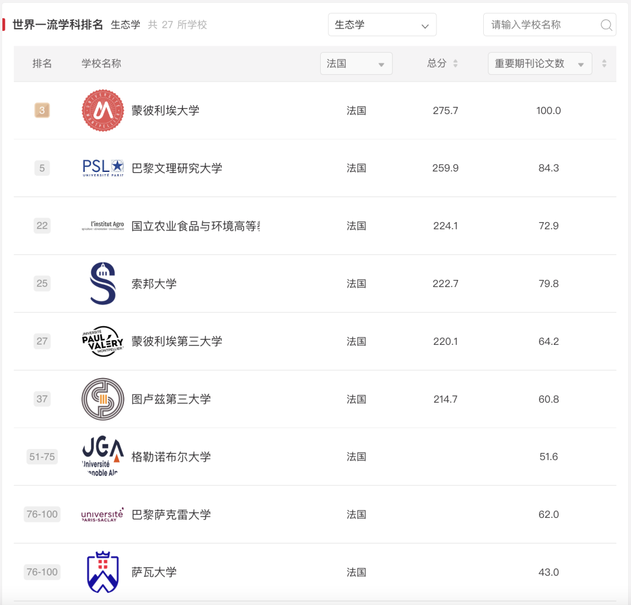Click the 84.3 indicator value
Image resolution: width=631 pixels, height=605 pixels.
coord(549,168)
